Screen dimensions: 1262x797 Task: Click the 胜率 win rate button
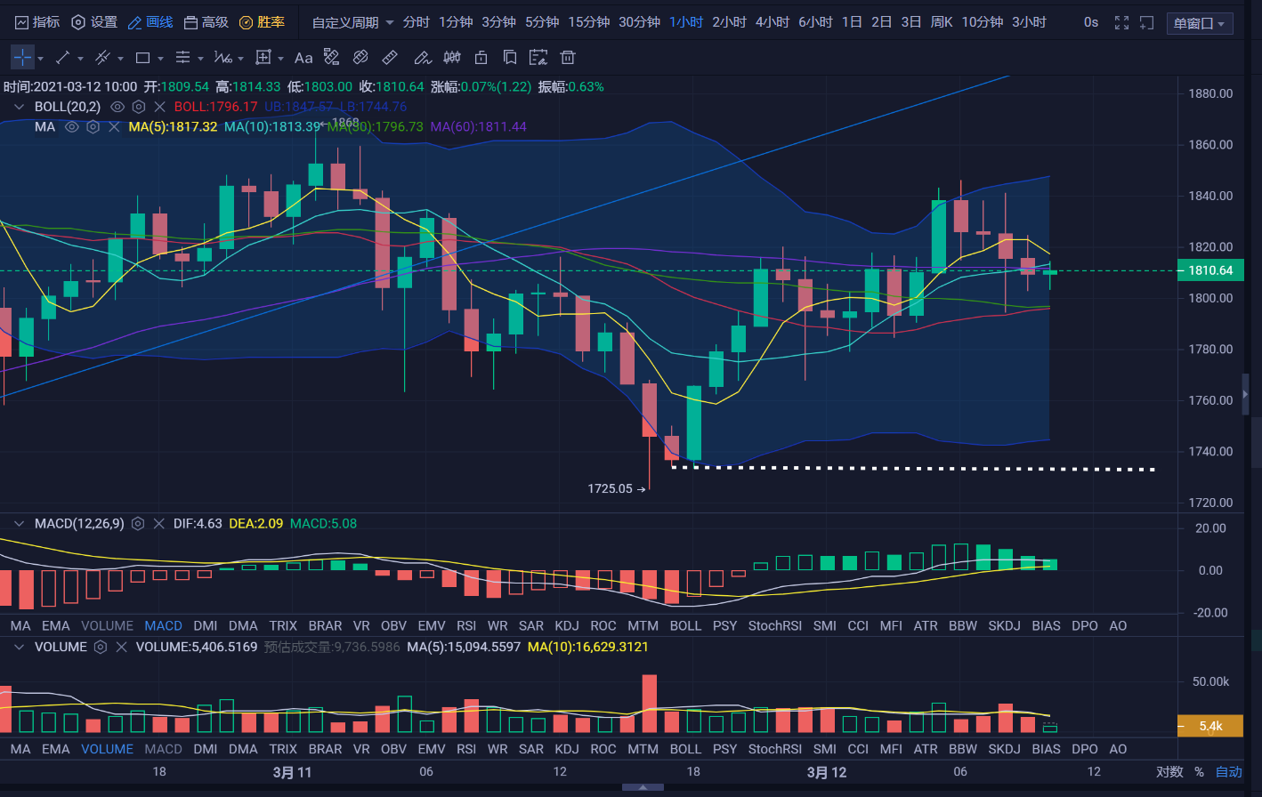(263, 22)
